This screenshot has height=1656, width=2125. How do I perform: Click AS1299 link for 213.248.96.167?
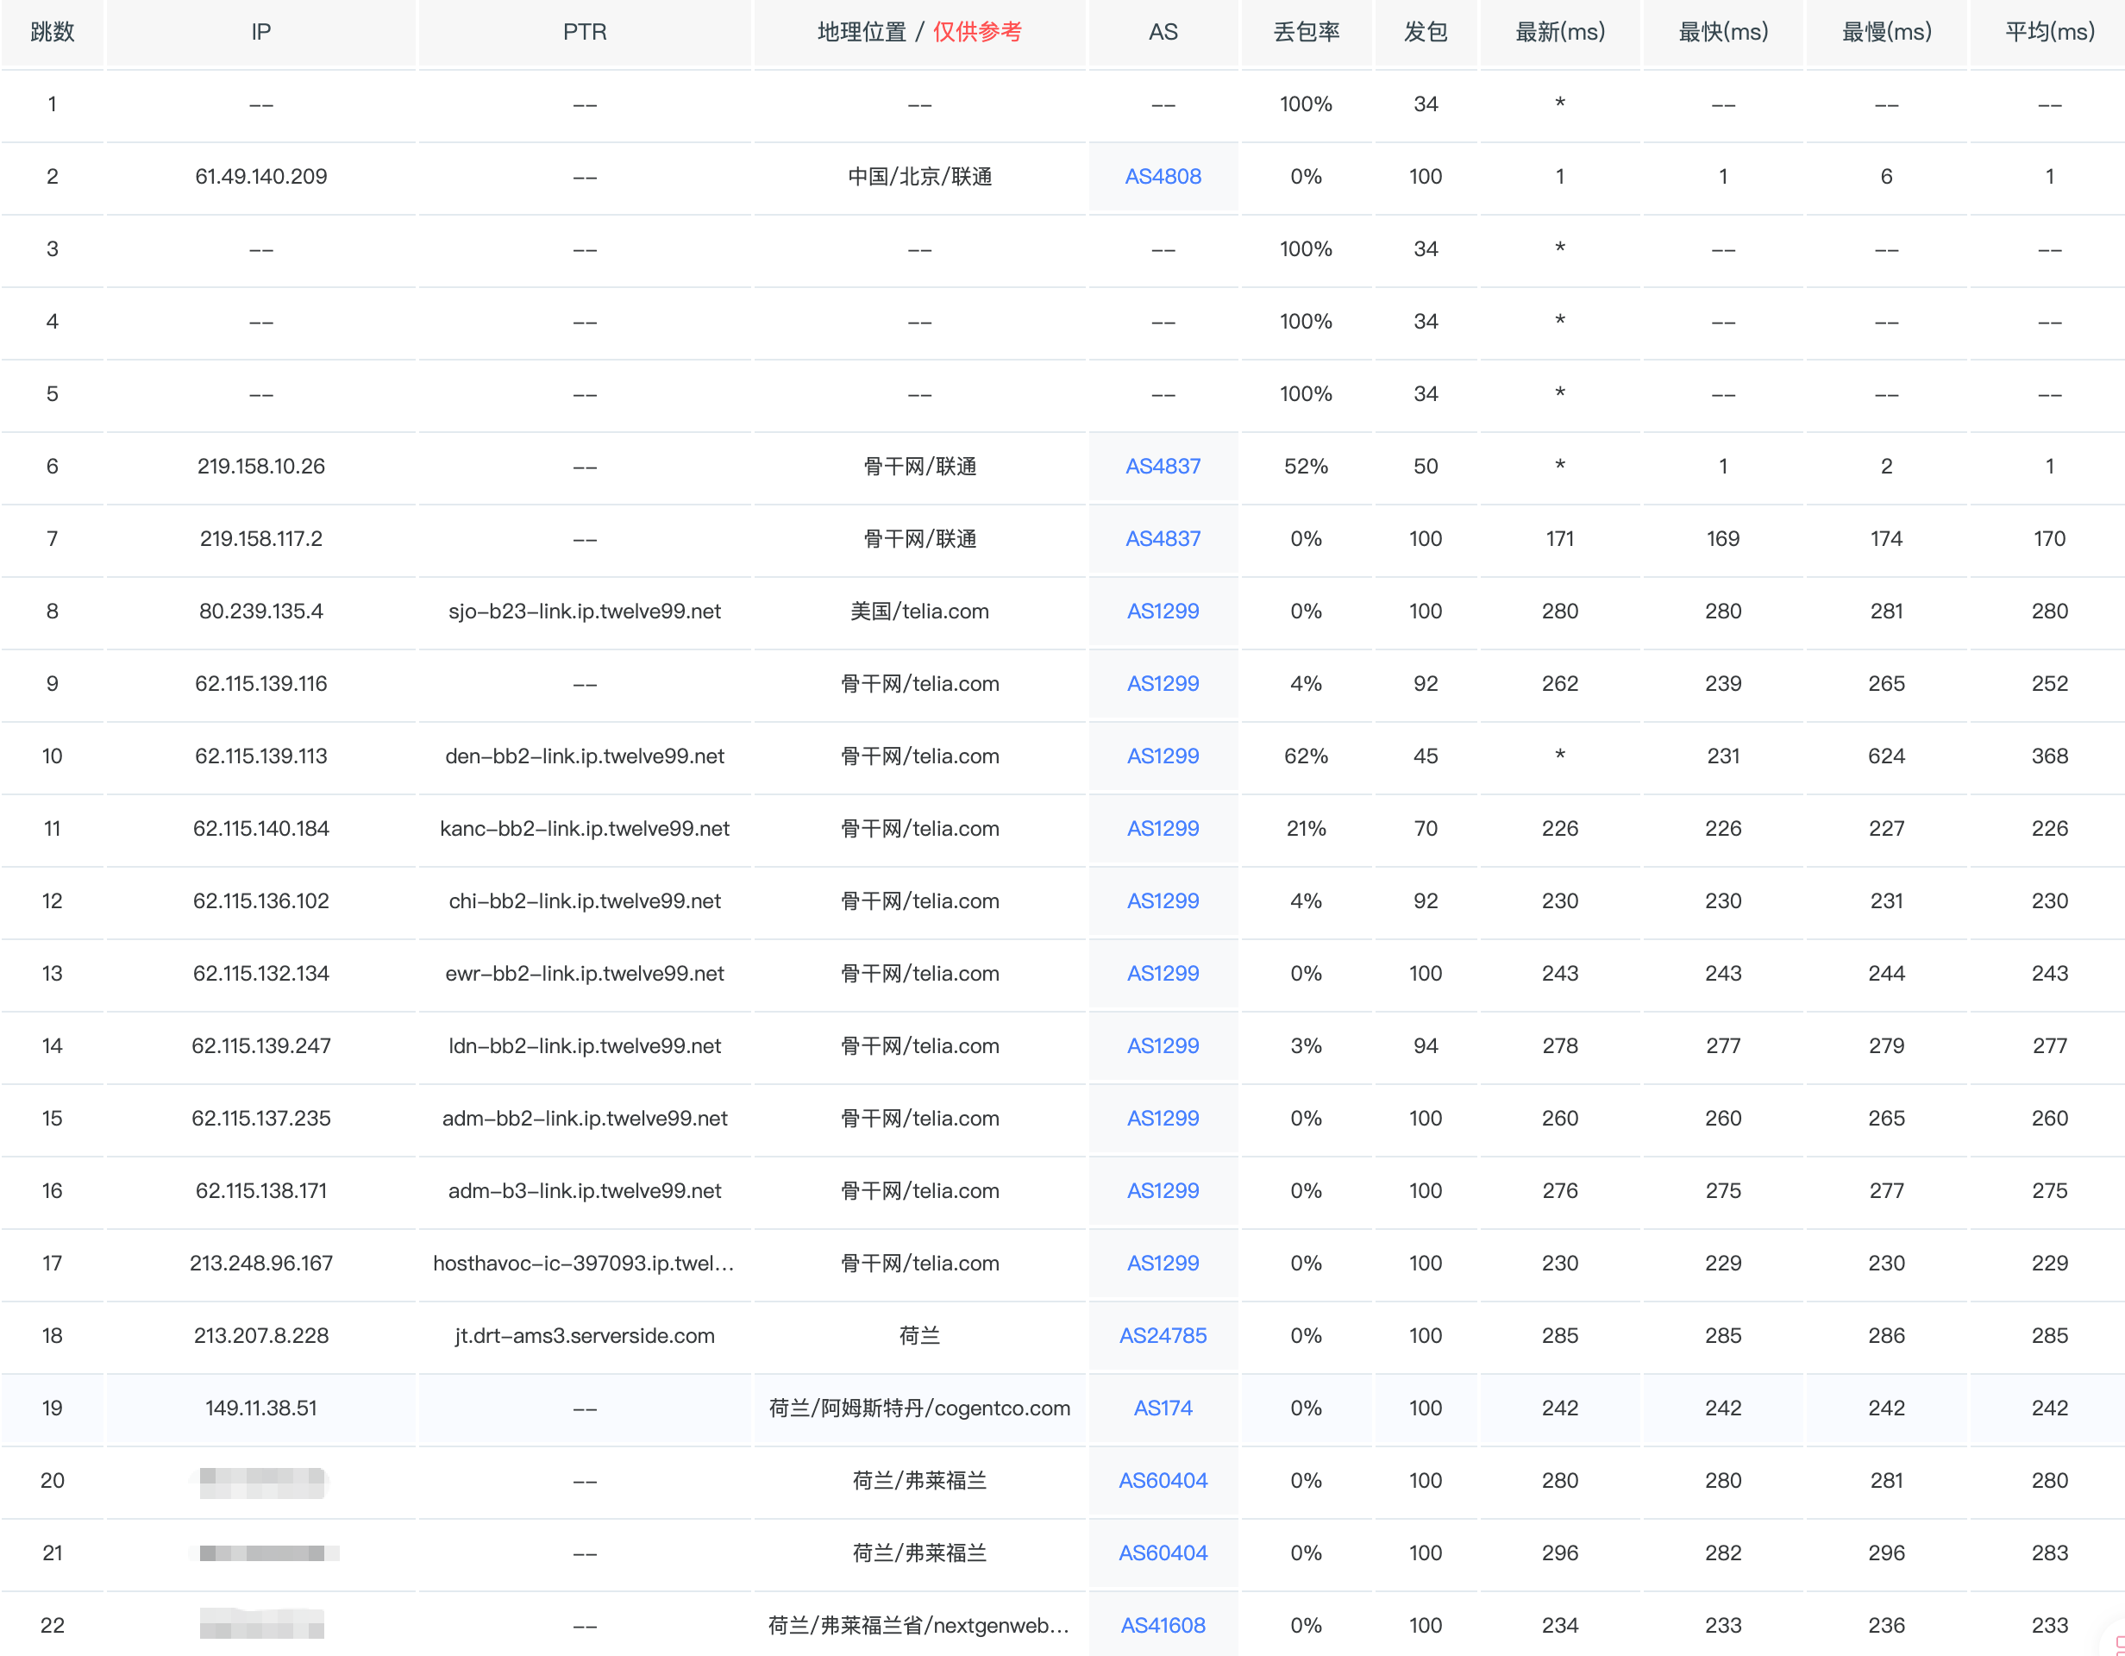coord(1163,1263)
